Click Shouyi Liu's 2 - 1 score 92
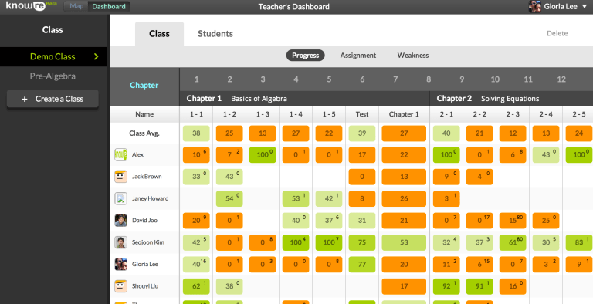The image size is (593, 304). pyautogui.click(x=446, y=286)
